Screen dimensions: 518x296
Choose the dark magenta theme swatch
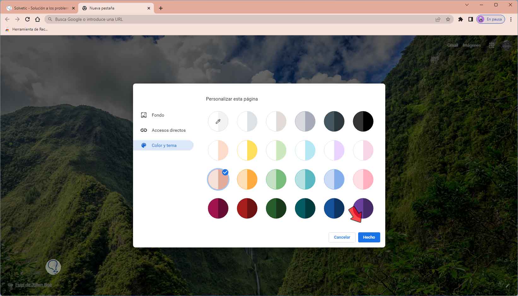tap(218, 208)
